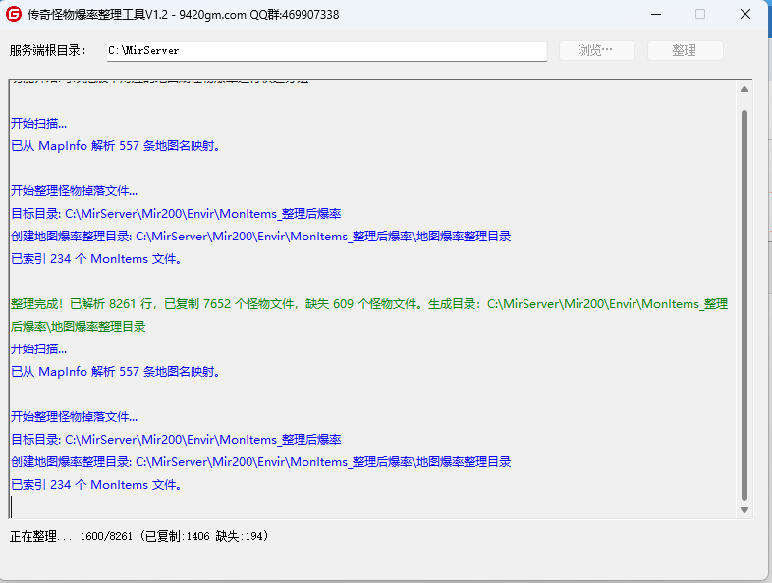Click the red G application icon in title bar
The image size is (772, 583).
14,15
